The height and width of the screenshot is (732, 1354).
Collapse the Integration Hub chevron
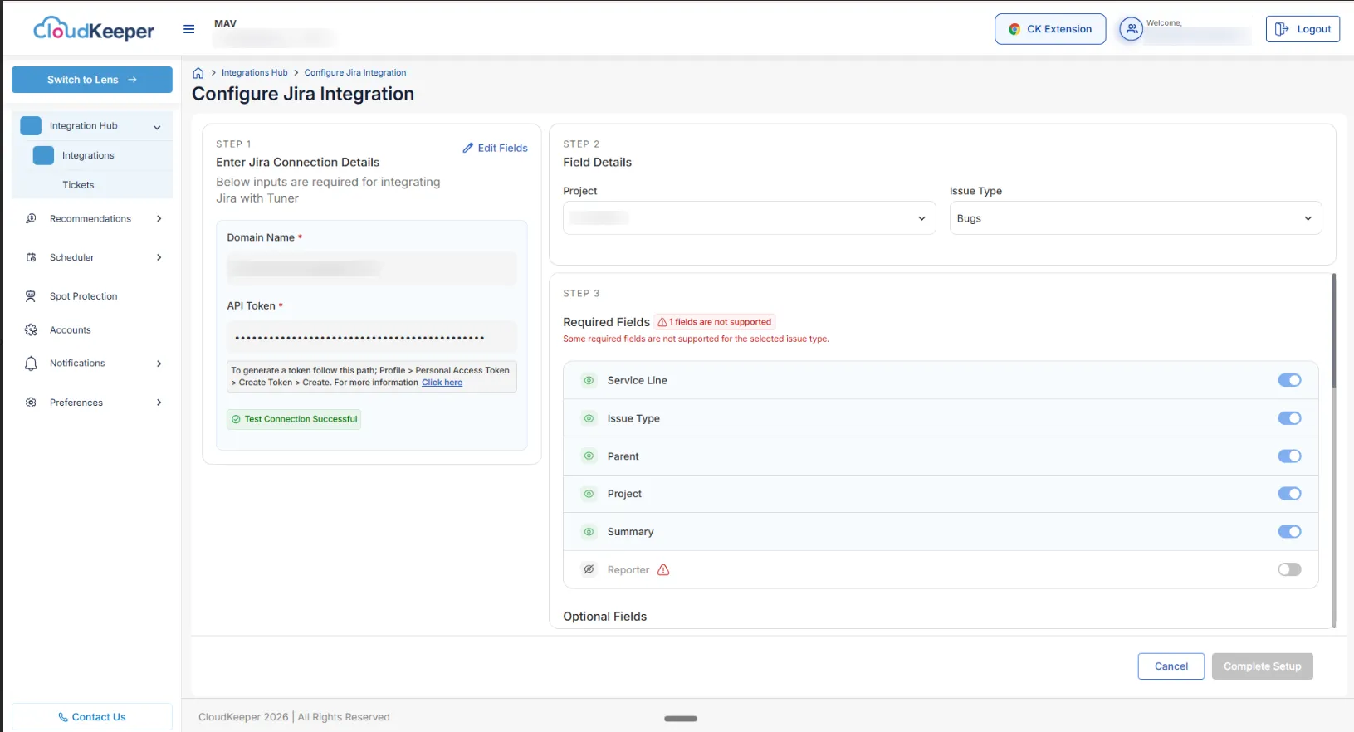(x=157, y=127)
